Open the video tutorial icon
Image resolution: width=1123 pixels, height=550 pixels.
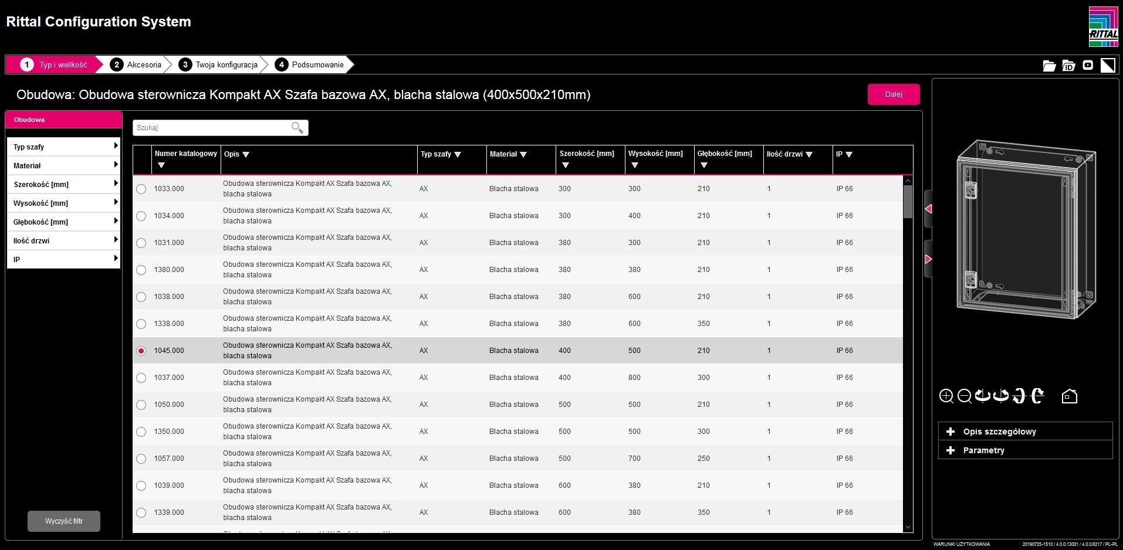click(1088, 65)
